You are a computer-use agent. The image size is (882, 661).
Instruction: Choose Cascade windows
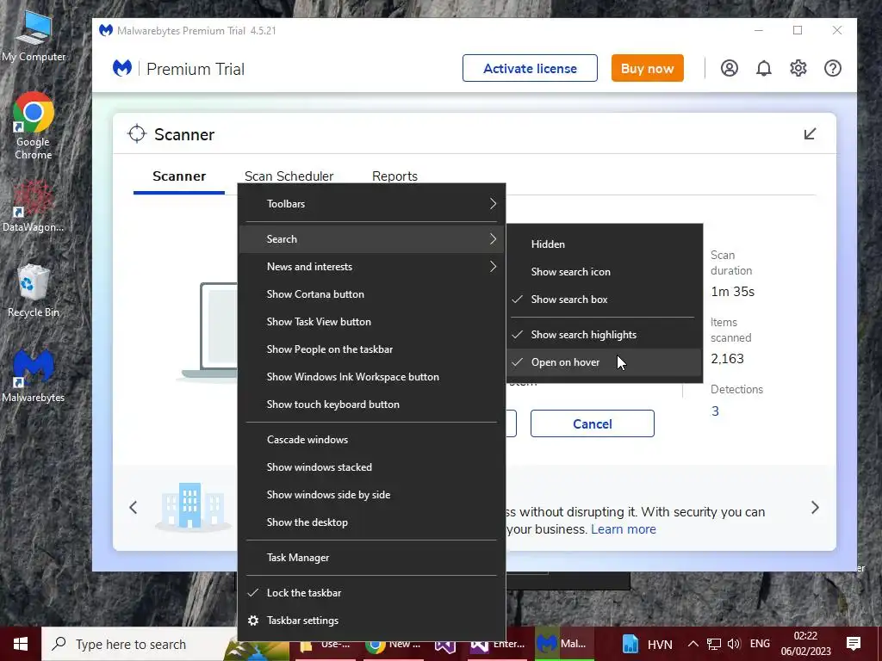pyautogui.click(x=372, y=440)
